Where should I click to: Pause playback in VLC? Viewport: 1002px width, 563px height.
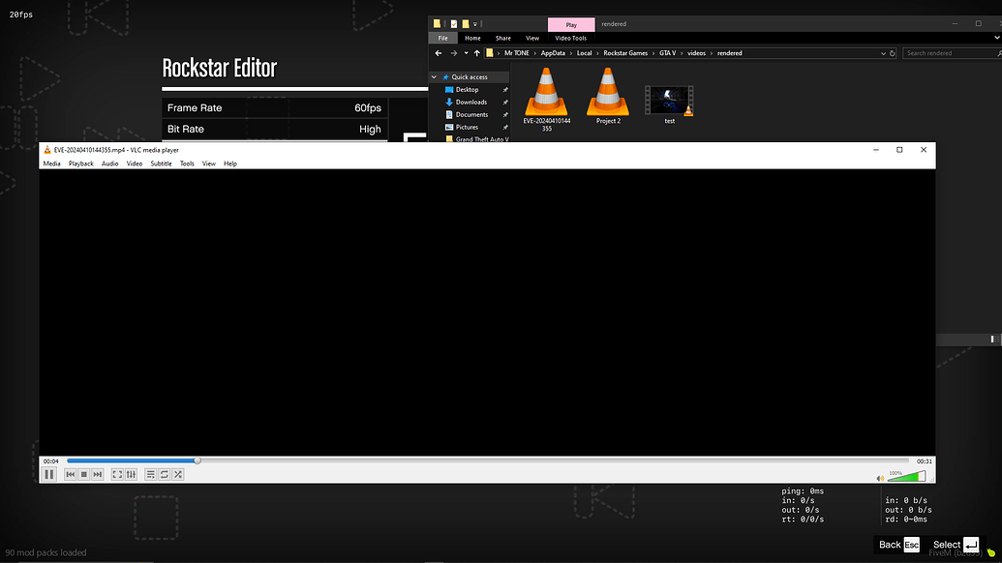click(49, 474)
